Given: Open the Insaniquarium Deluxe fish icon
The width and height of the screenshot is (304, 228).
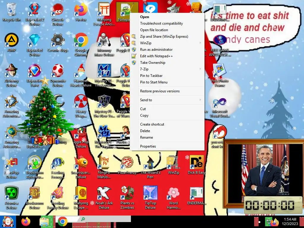Looking at the screenshot, I should pyautogui.click(x=81, y=167).
